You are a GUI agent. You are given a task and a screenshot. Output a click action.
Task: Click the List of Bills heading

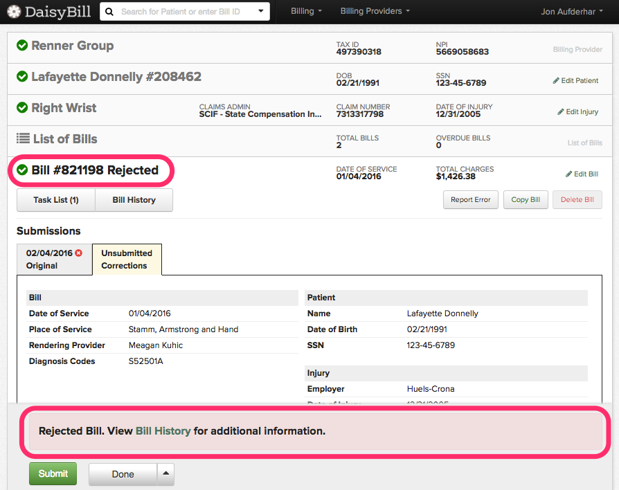[65, 139]
